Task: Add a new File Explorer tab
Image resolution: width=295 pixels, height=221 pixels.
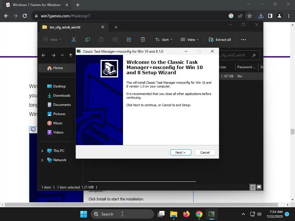Action: tap(116, 27)
